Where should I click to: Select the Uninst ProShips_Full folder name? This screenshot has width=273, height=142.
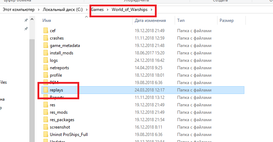point(69,135)
